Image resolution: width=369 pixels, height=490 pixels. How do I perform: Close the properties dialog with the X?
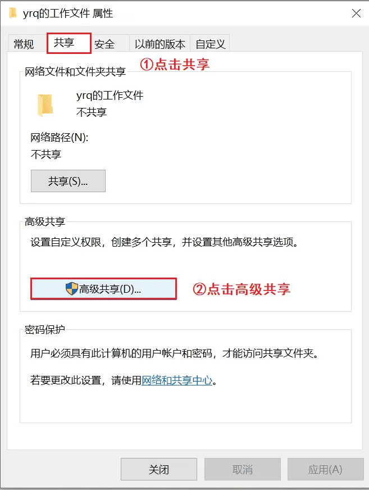pyautogui.click(x=356, y=13)
